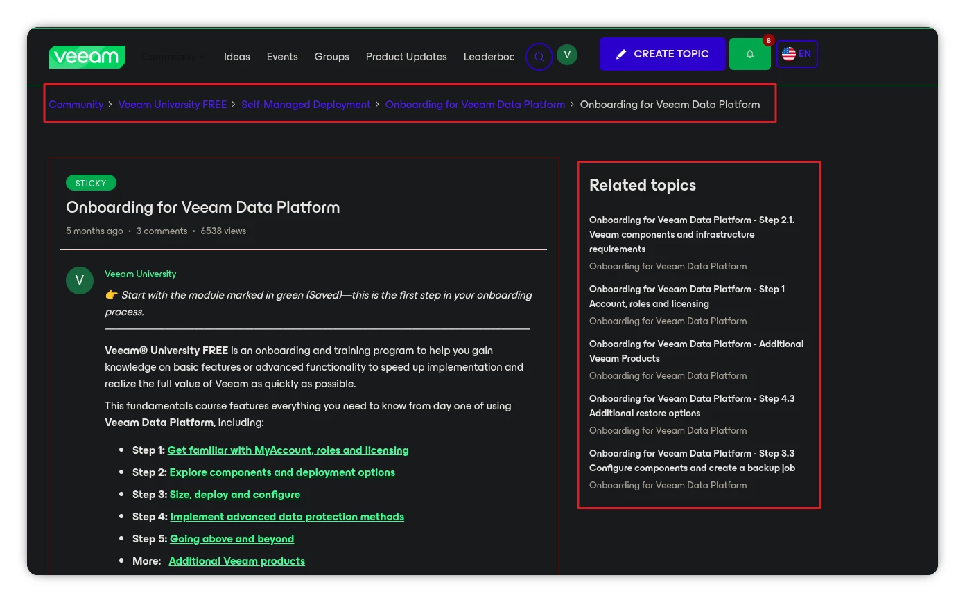Open related topic Step 1 Account, roles and licensing
The width and height of the screenshot is (965, 602).
pos(687,296)
